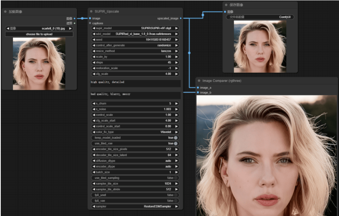Increase steps value with the right arrow
Screen dimensions: 339x216
click(177, 62)
